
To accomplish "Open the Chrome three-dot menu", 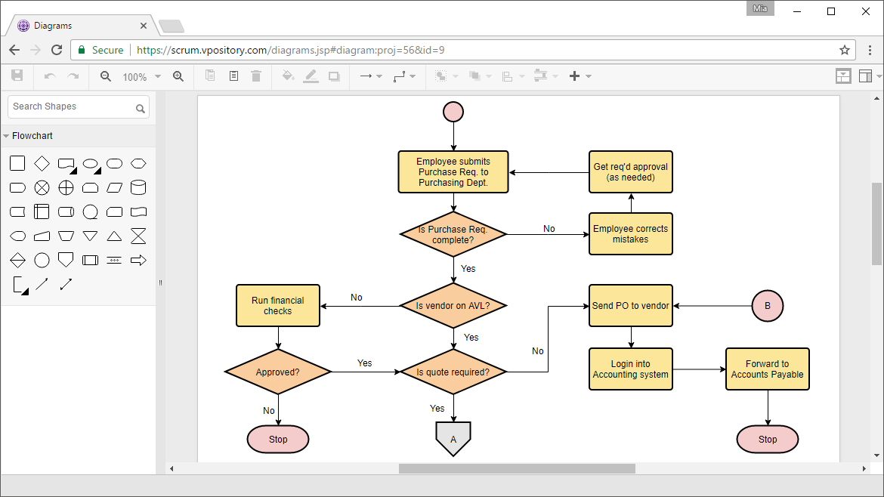I will point(870,50).
